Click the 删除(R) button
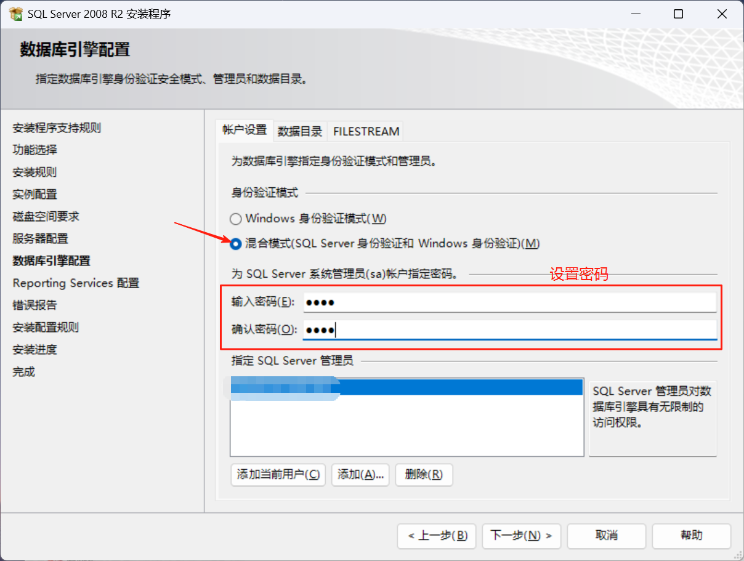The width and height of the screenshot is (744, 561). (424, 475)
